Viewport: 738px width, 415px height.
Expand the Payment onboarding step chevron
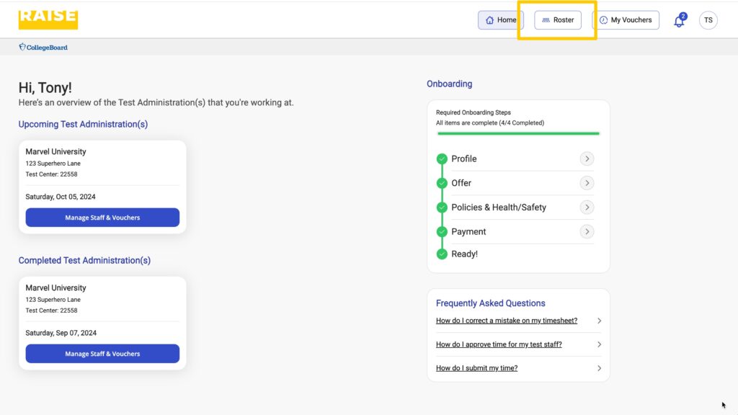[x=587, y=231]
